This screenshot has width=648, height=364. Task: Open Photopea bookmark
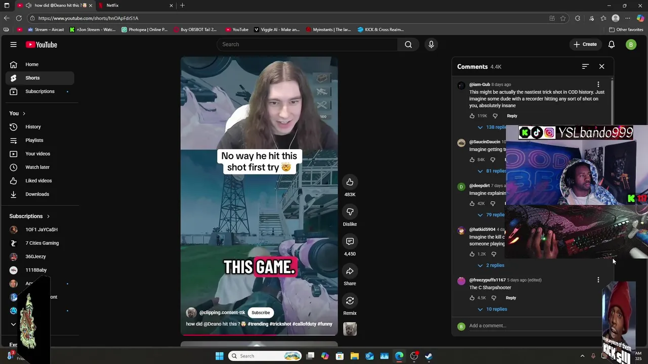point(145,30)
